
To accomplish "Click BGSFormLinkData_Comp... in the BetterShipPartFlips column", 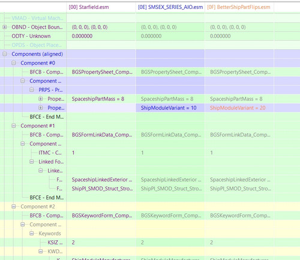I will (x=240, y=135).
